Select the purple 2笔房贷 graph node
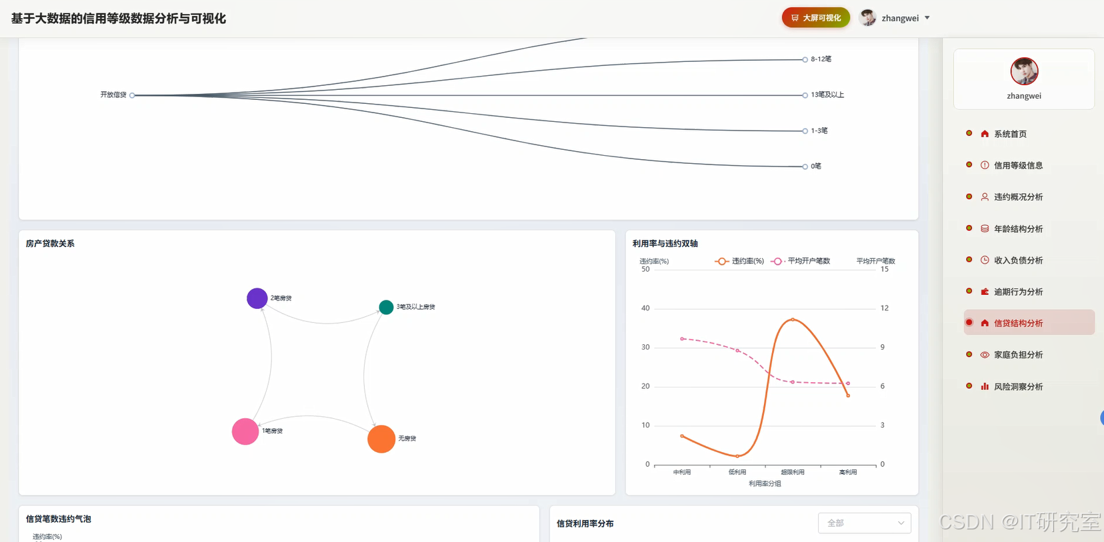This screenshot has height=542, width=1104. pos(257,298)
